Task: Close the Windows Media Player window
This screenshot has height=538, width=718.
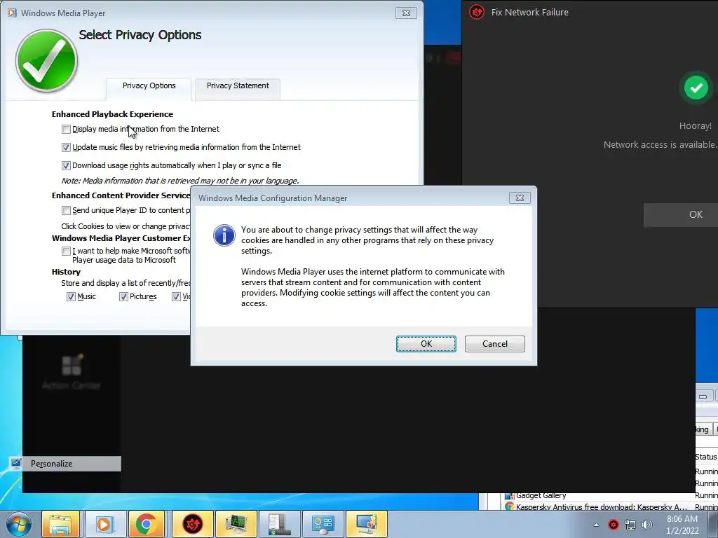Action: [x=406, y=13]
